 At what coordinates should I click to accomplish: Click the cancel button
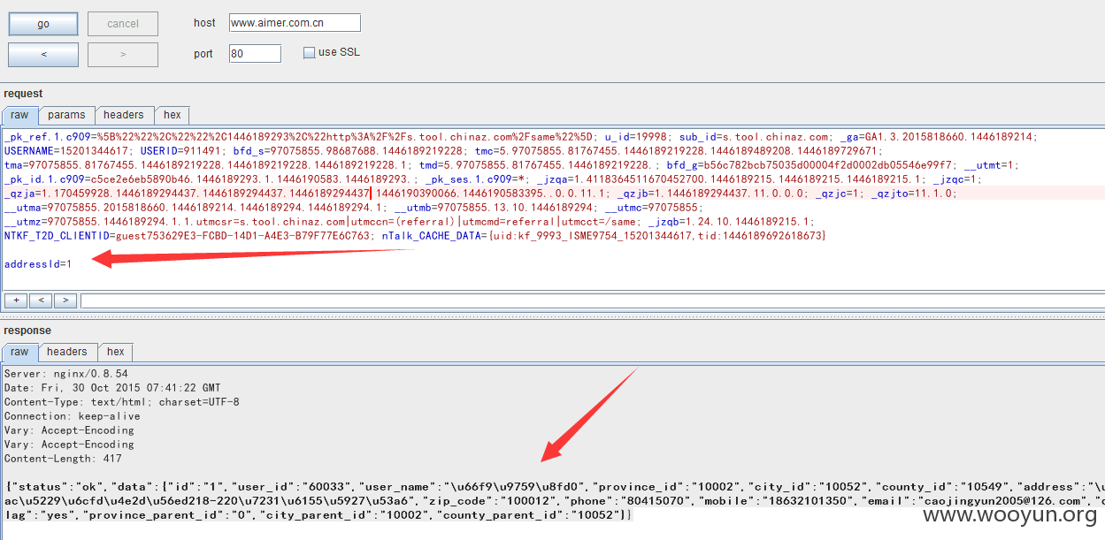(123, 24)
